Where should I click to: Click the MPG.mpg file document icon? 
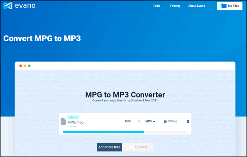tap(63, 121)
